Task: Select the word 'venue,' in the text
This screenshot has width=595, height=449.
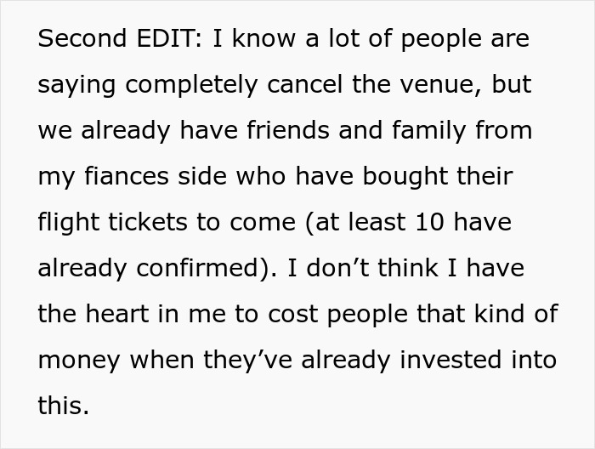Action: (417, 84)
